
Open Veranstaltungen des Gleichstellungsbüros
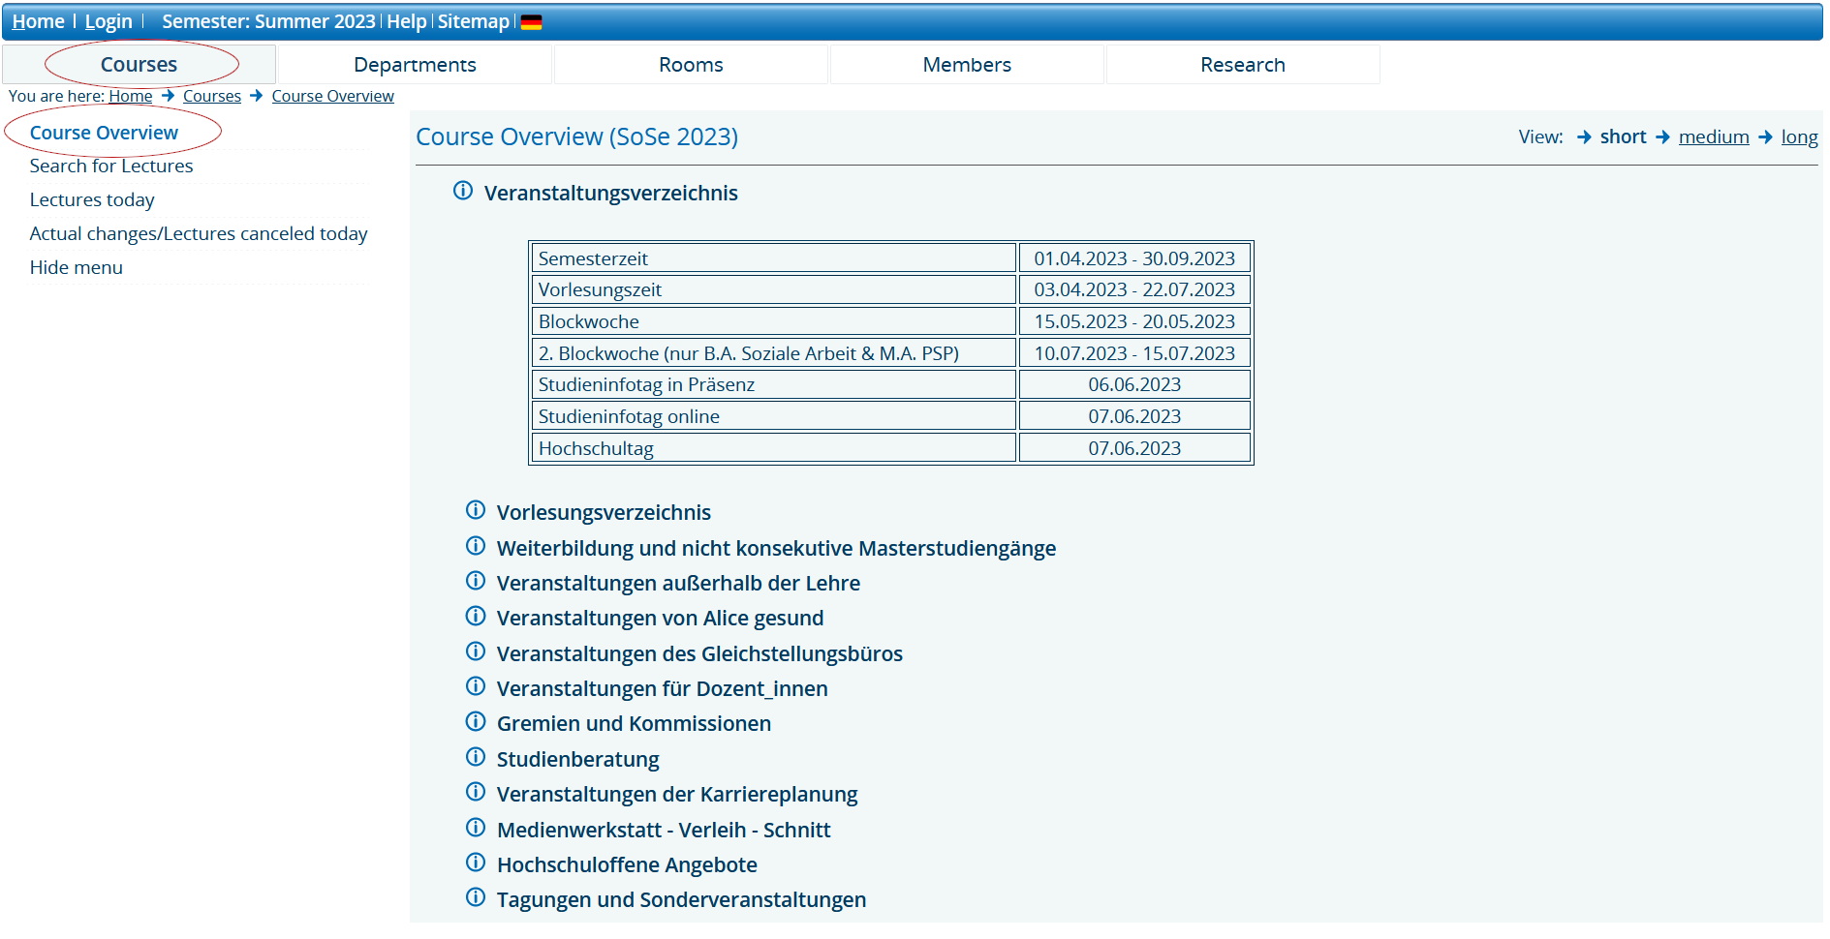pos(699,653)
